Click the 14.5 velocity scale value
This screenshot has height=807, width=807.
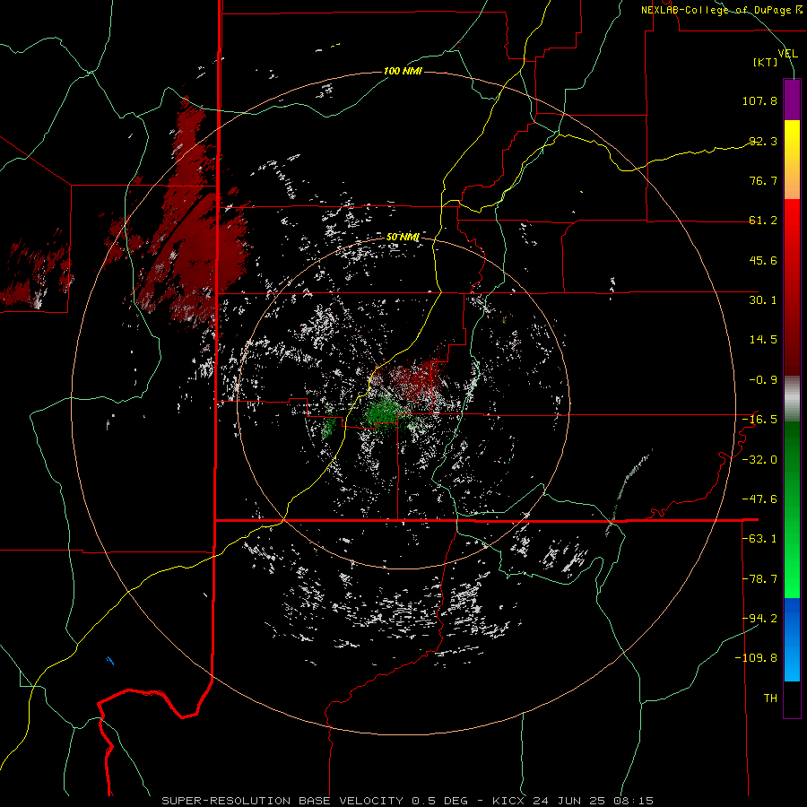(x=763, y=340)
